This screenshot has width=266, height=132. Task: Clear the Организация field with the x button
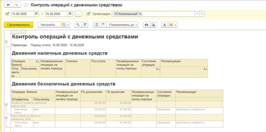coord(202,14)
